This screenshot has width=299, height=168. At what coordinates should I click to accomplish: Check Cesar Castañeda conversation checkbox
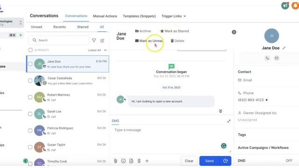coord(30,81)
